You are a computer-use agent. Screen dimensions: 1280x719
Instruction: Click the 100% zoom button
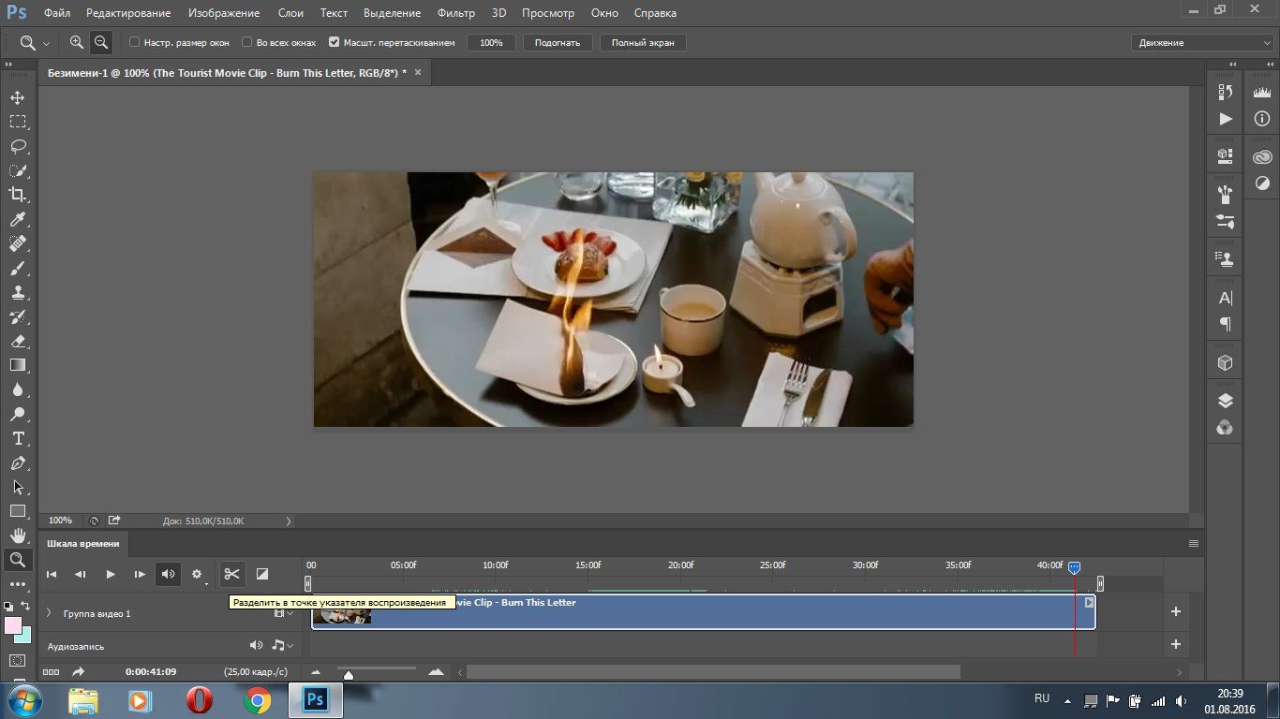[x=491, y=42]
